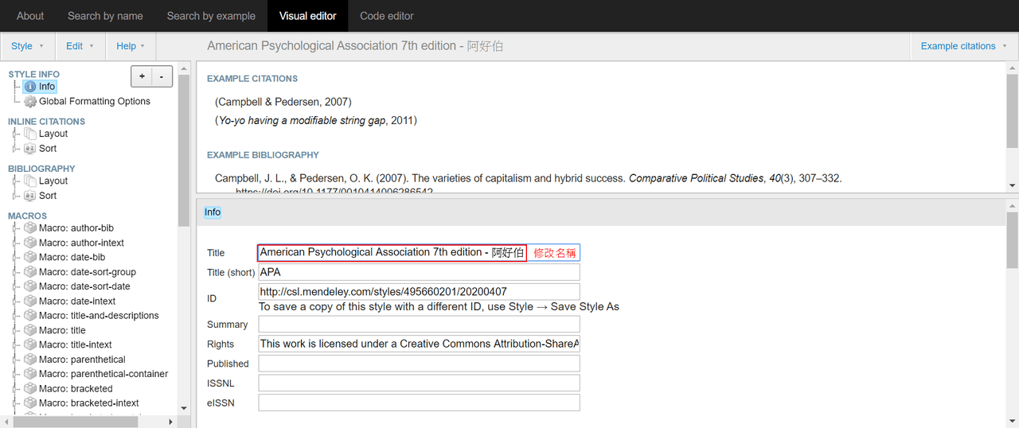Click the ISSNL input field
Screen dimensions: 1019x428
(419, 383)
